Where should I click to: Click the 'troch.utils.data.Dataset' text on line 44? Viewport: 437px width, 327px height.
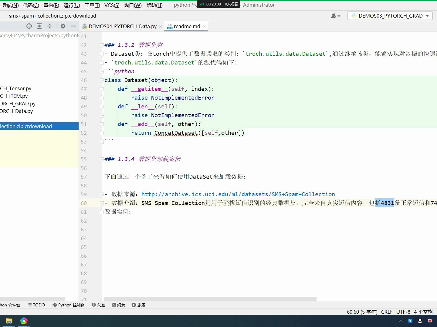click(x=154, y=63)
